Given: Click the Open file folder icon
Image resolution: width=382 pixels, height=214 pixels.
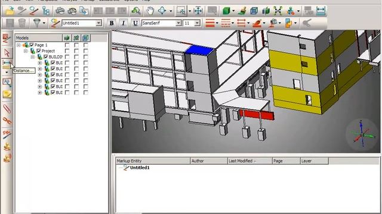Looking at the screenshot, I should (10, 11).
